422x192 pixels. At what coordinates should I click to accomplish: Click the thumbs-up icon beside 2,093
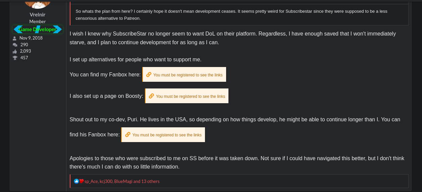point(15,51)
